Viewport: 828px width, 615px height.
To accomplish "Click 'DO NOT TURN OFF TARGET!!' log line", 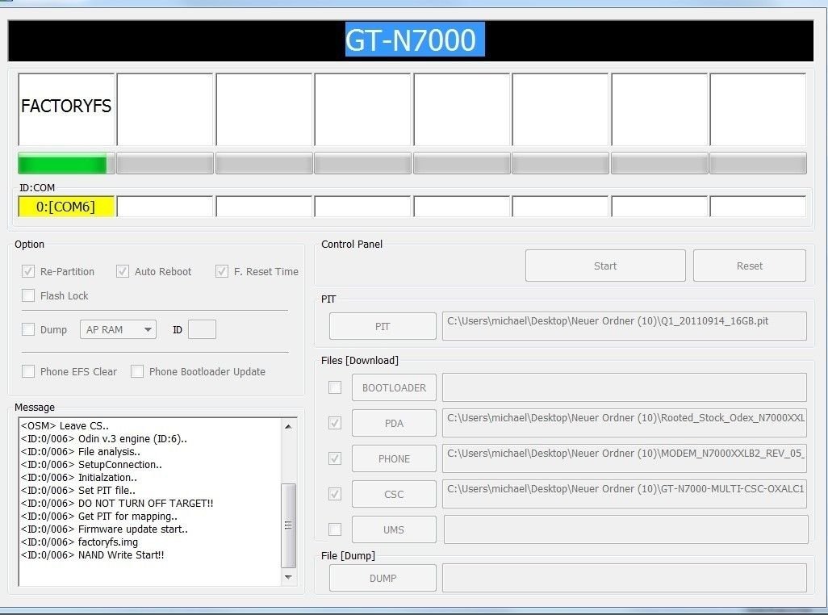I will point(117,503).
